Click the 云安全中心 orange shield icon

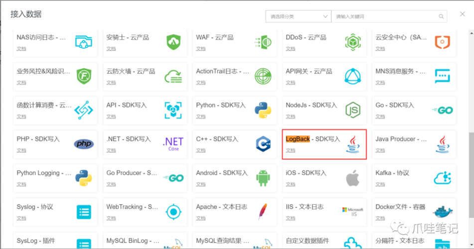[x=443, y=42]
